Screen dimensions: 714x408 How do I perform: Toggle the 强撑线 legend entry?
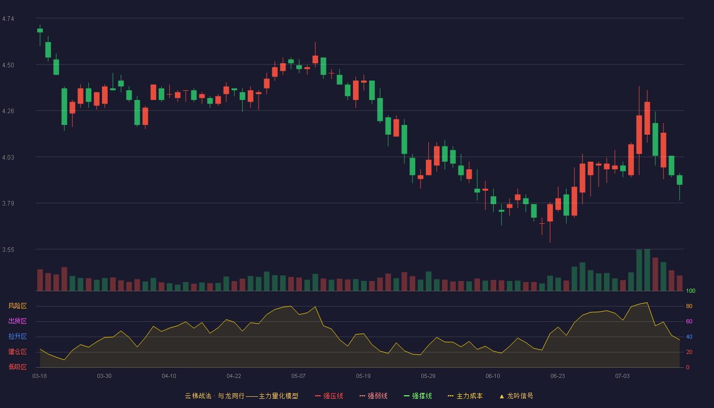click(418, 396)
